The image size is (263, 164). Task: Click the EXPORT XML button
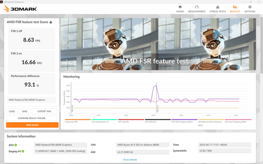44,111
